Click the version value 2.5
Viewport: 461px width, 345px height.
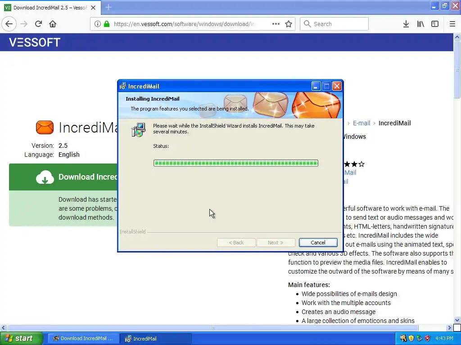tap(63, 146)
